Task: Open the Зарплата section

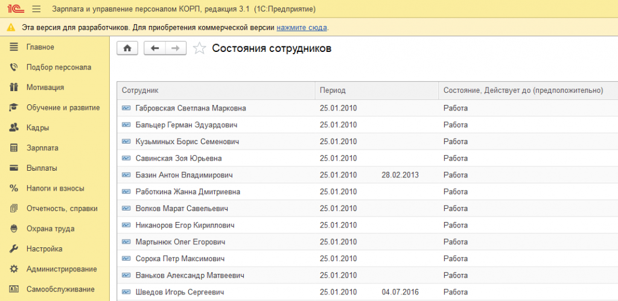Action: [x=42, y=148]
